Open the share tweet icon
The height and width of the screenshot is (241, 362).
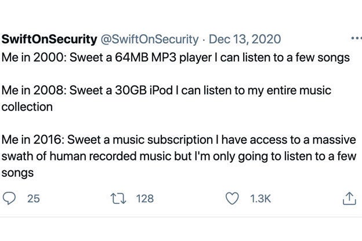click(x=349, y=198)
